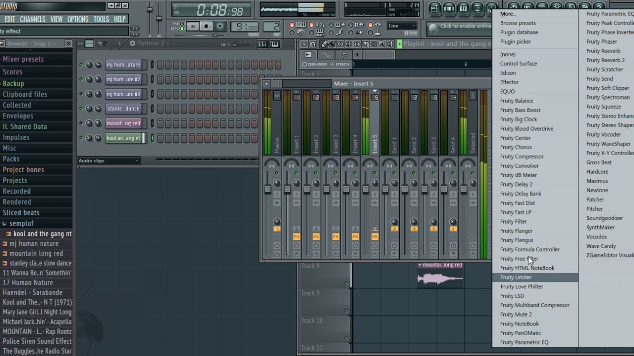Open the VIEW menu
The width and height of the screenshot is (634, 356).
[x=56, y=19]
